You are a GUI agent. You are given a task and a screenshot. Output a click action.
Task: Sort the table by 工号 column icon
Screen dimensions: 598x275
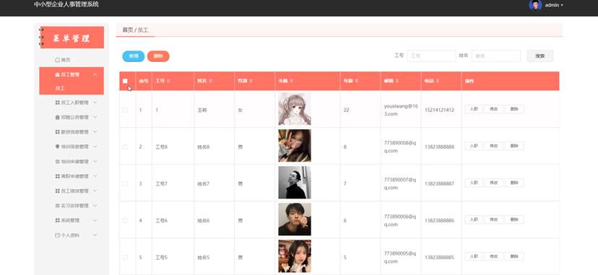point(168,81)
